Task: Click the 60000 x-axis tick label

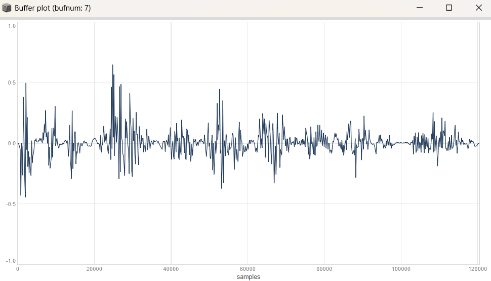Action: [x=248, y=269]
